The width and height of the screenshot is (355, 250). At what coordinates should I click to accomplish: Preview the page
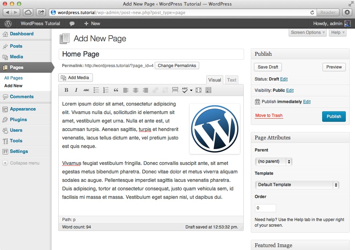point(334,67)
